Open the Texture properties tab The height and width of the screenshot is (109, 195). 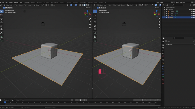tap(163, 84)
